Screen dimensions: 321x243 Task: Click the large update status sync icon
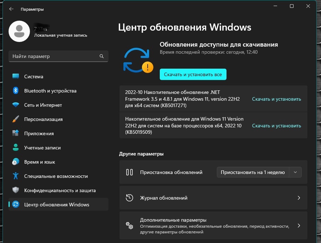click(x=138, y=60)
